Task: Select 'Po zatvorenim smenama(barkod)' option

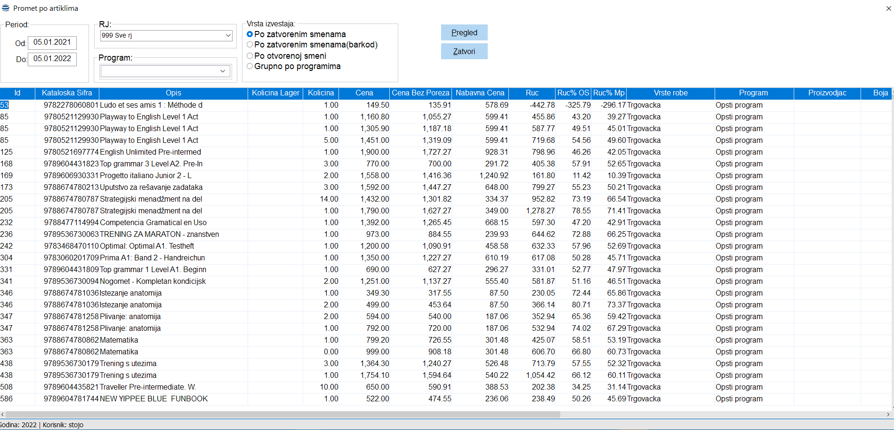Action: click(250, 45)
